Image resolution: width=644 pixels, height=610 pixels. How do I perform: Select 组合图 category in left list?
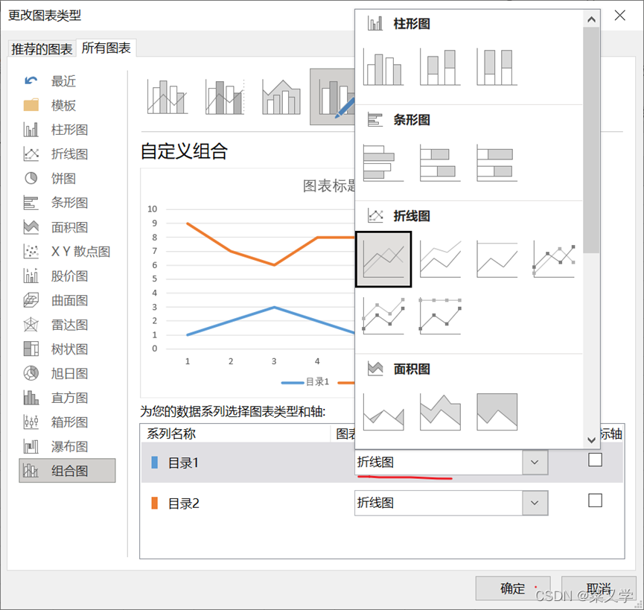pos(67,471)
